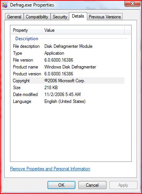This screenshot has height=194, width=142.
Task: Click the Value column header
Action: (83, 30)
